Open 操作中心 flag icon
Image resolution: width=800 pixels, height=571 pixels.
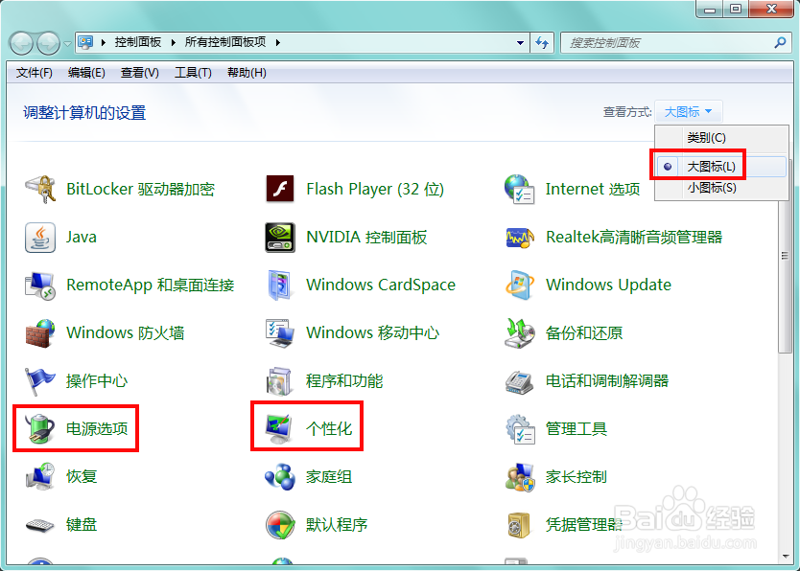coord(40,381)
